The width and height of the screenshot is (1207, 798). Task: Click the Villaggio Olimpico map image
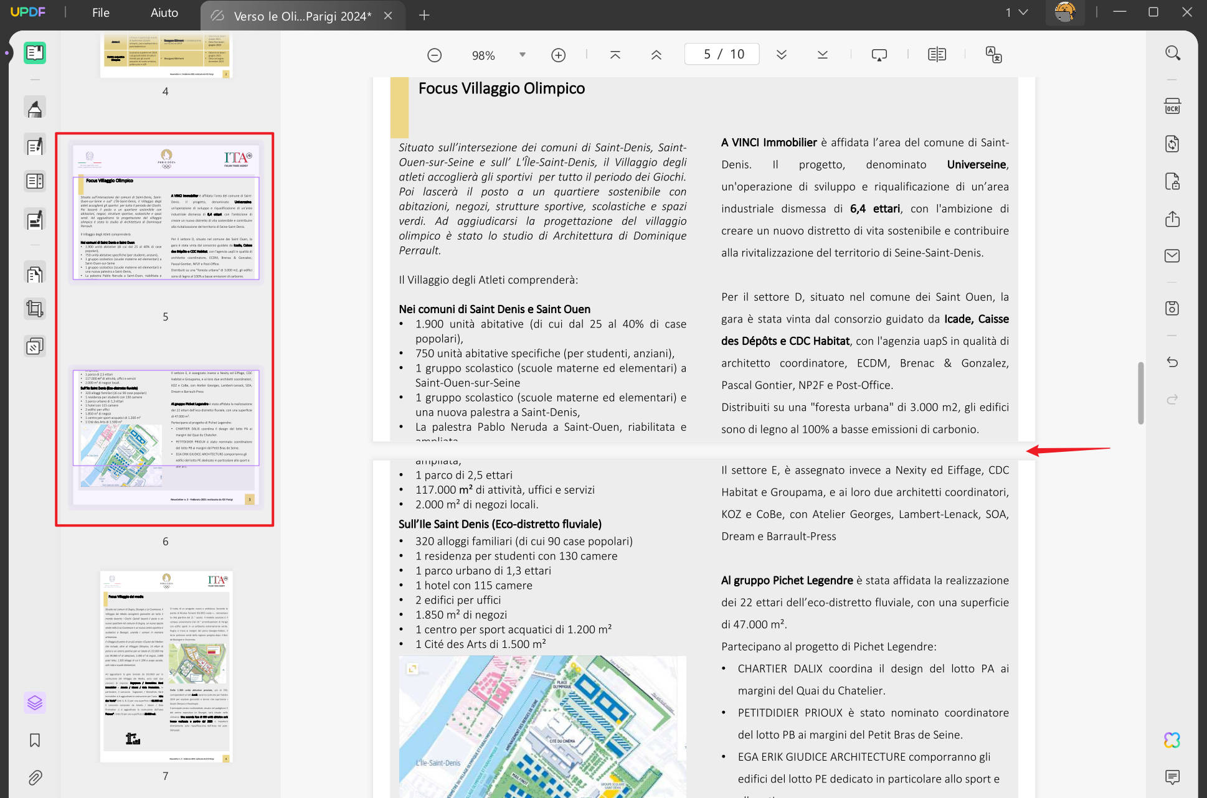click(x=542, y=726)
